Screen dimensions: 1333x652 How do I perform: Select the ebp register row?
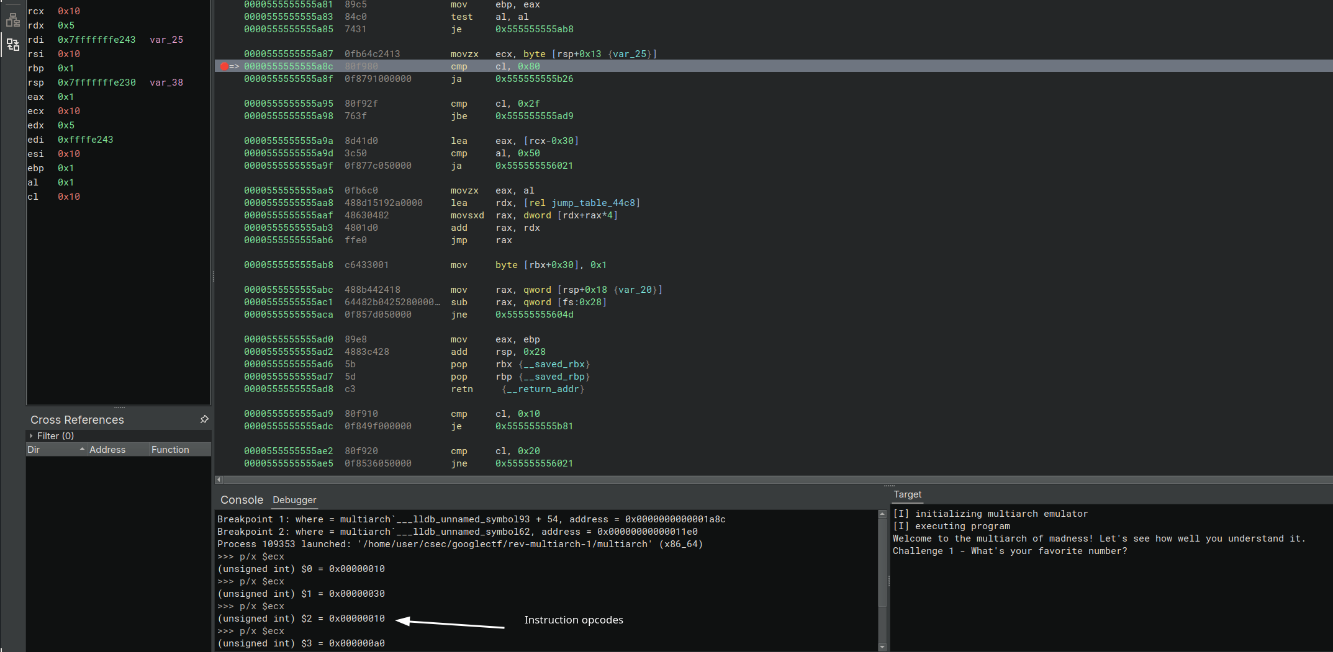pyautogui.click(x=118, y=168)
